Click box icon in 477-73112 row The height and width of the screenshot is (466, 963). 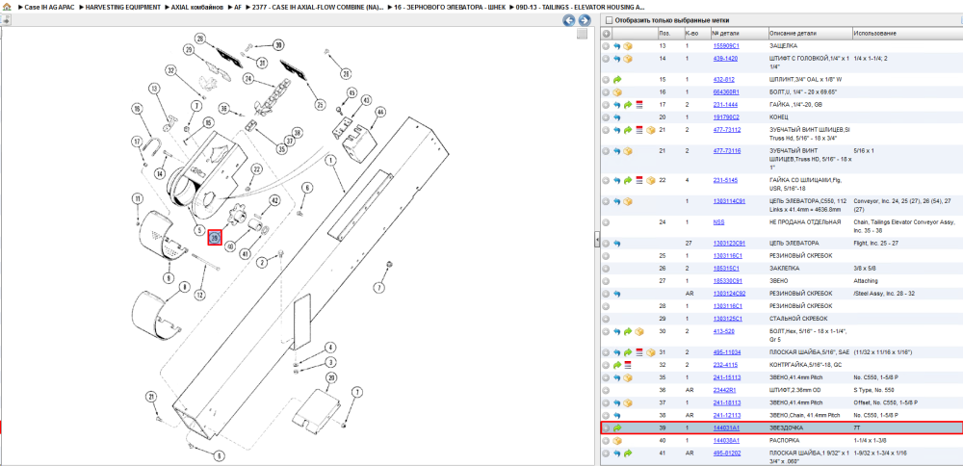click(650, 130)
